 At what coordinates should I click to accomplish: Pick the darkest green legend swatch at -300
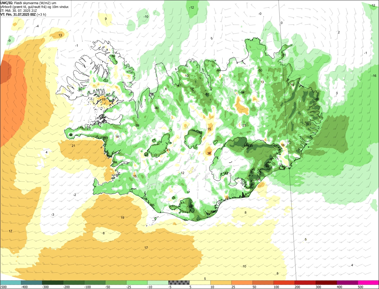pyautogui.click(x=53, y=282)
